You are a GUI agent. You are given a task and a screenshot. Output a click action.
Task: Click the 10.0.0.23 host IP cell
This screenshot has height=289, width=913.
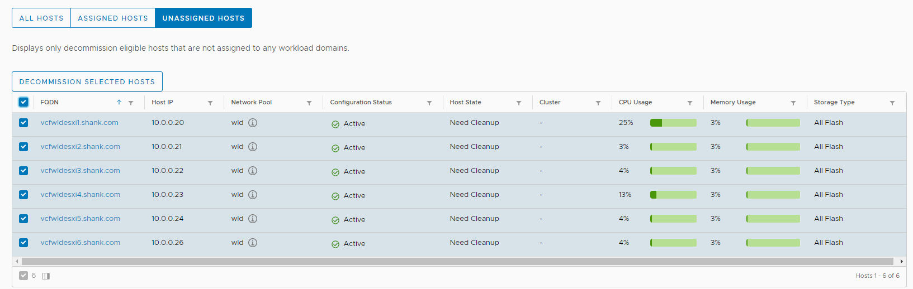click(168, 195)
